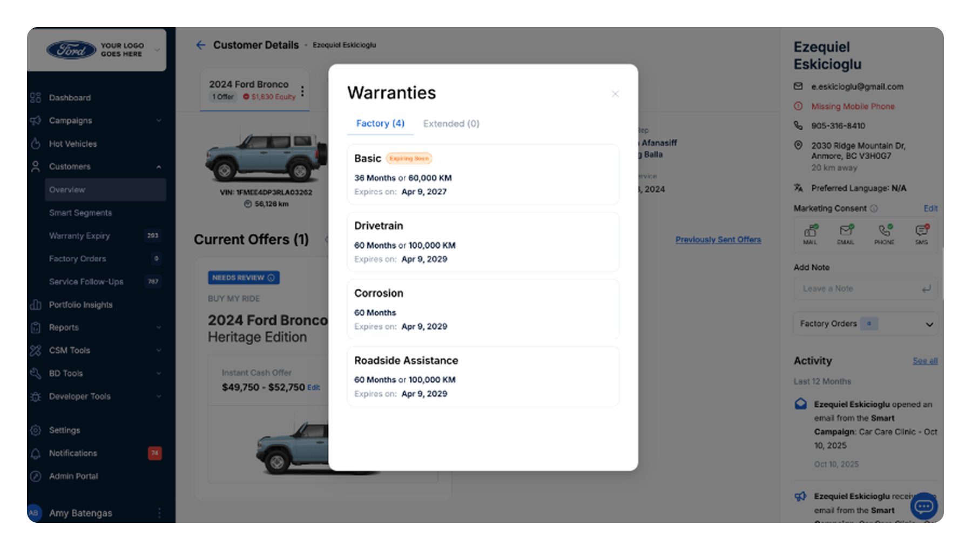972x552 pixels.
Task: Switch to the Extended (0) tab
Action: (451, 124)
